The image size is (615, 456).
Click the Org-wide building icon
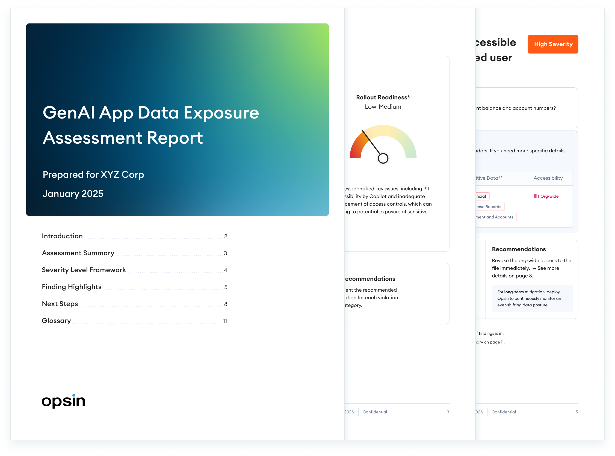536,196
